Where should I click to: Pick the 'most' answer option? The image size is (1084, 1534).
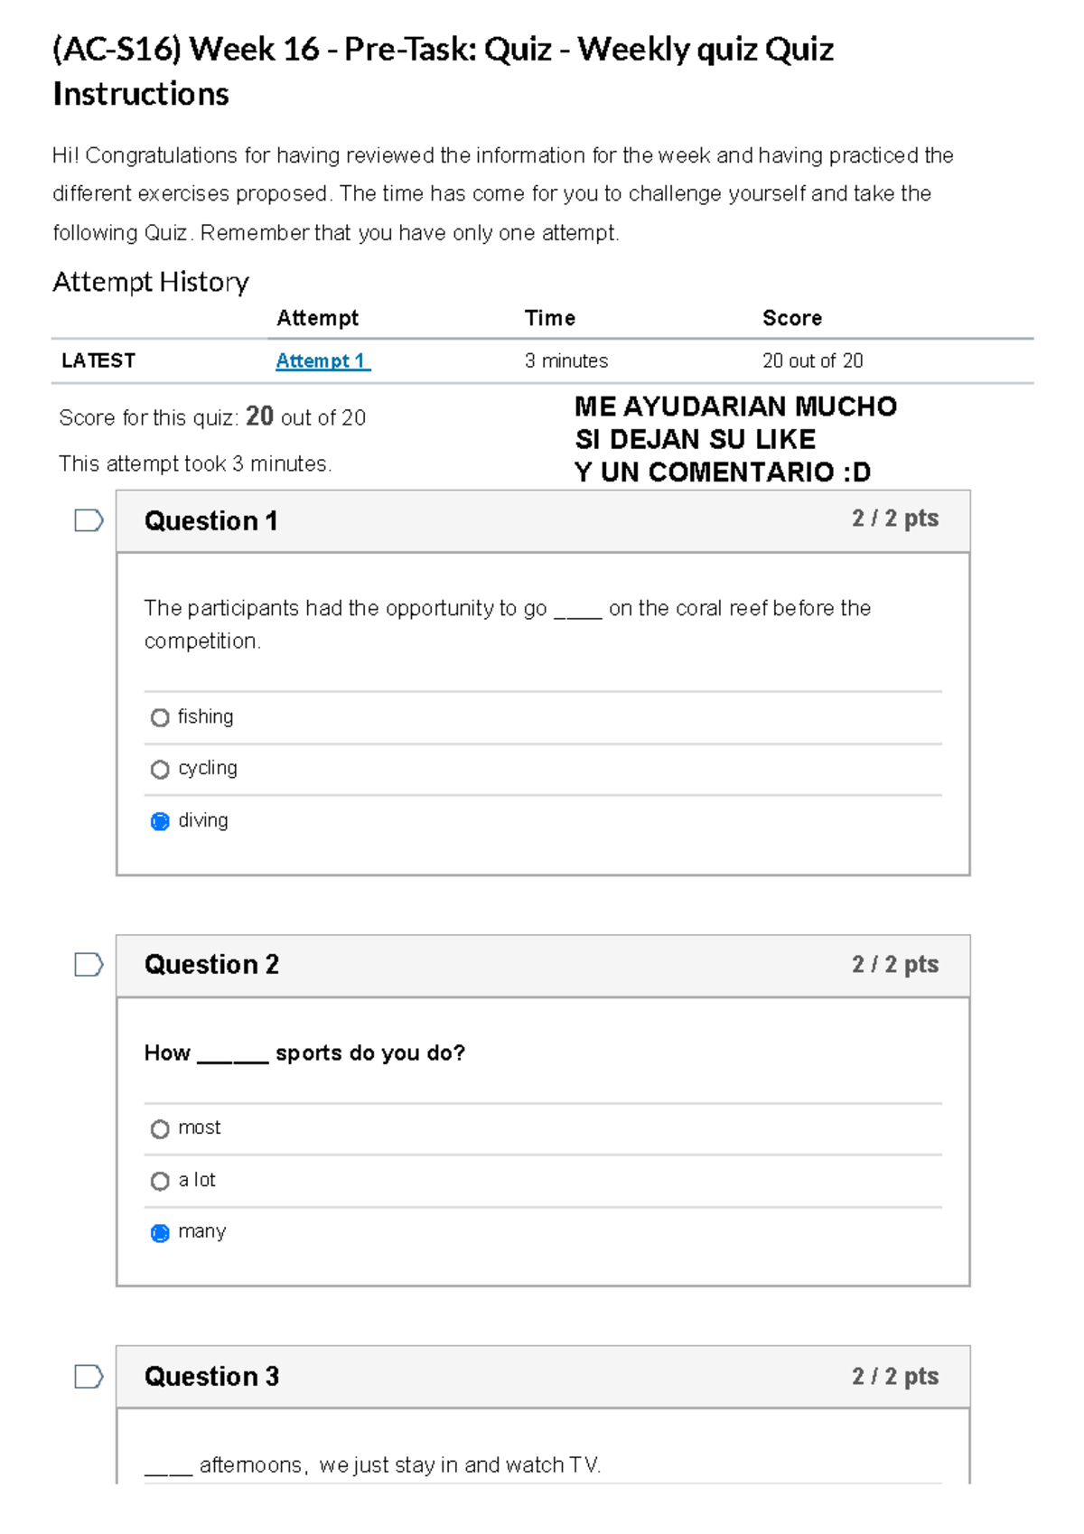pos(160,1129)
